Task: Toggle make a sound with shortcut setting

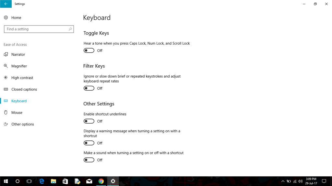Action: click(89, 160)
